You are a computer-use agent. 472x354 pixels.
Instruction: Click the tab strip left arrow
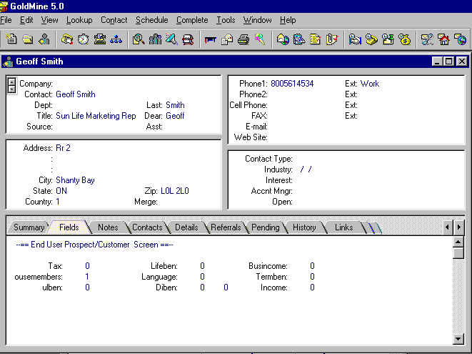(447, 227)
